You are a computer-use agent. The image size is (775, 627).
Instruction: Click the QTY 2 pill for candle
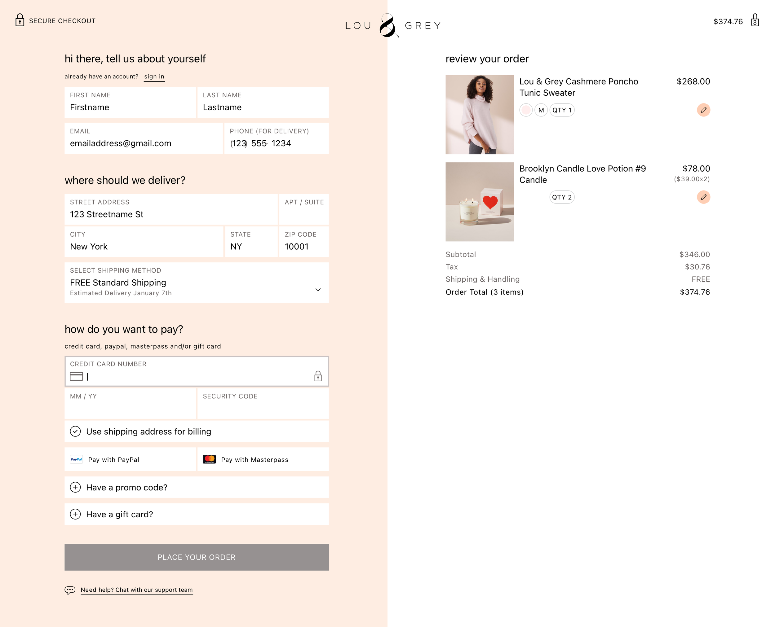tap(562, 197)
